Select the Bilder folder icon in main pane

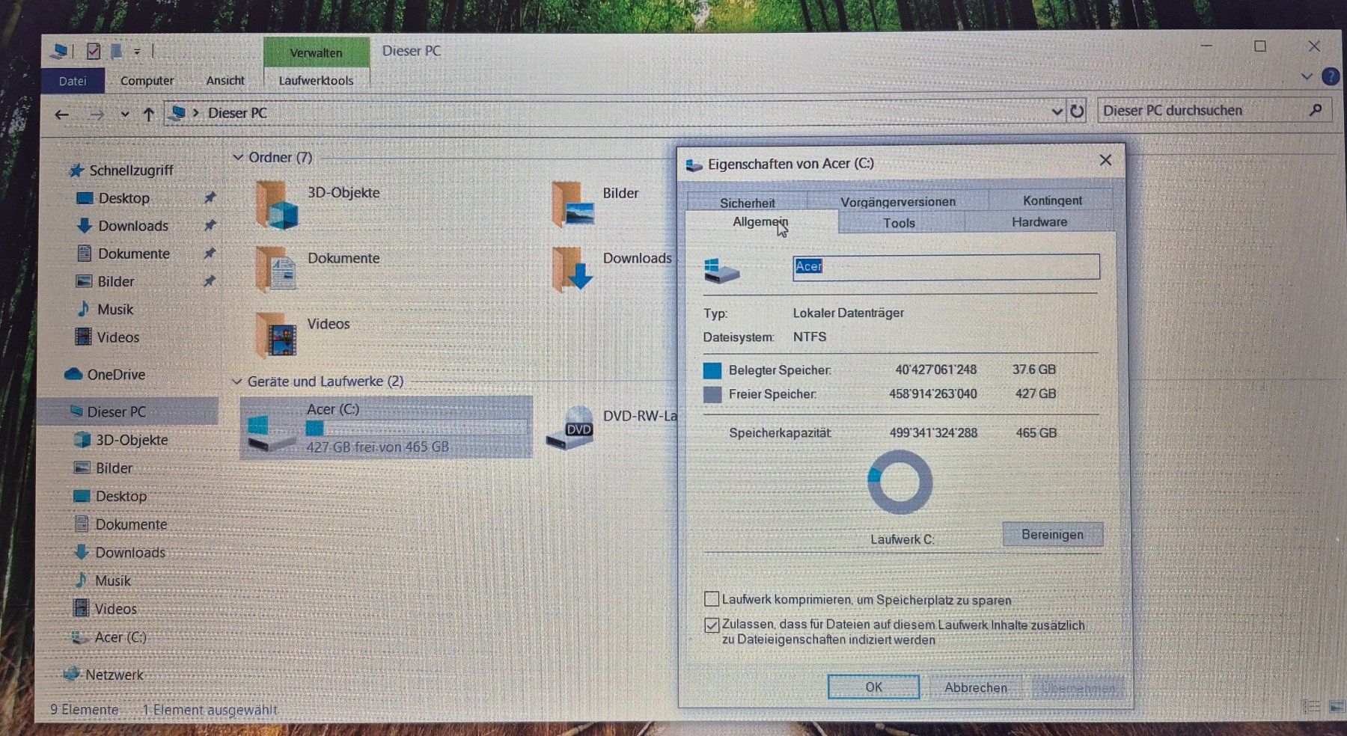pos(573,204)
